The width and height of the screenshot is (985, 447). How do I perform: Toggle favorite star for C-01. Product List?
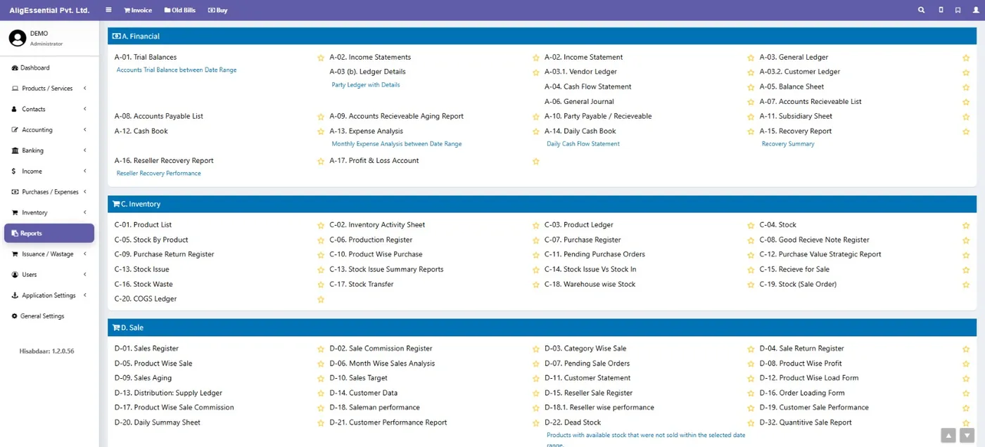(x=321, y=226)
